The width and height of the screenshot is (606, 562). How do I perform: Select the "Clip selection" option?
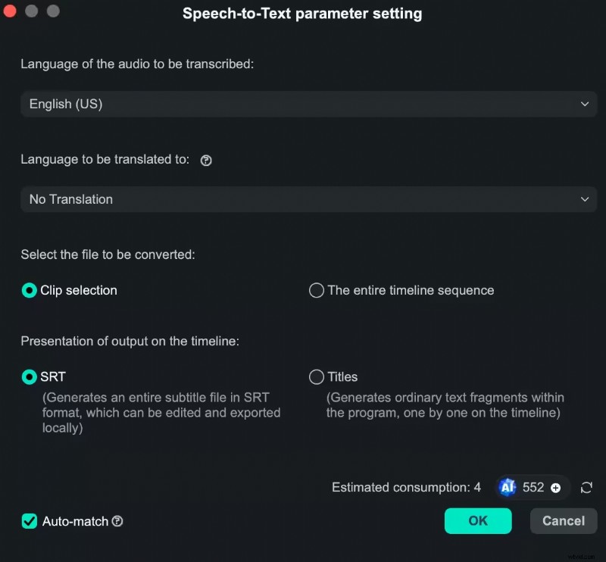[29, 290]
